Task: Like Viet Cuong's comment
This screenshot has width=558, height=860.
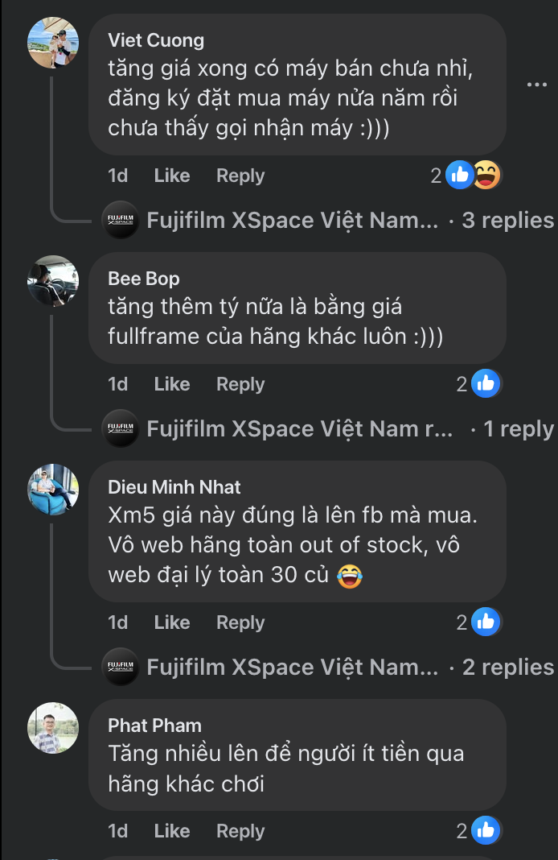Action: click(171, 176)
